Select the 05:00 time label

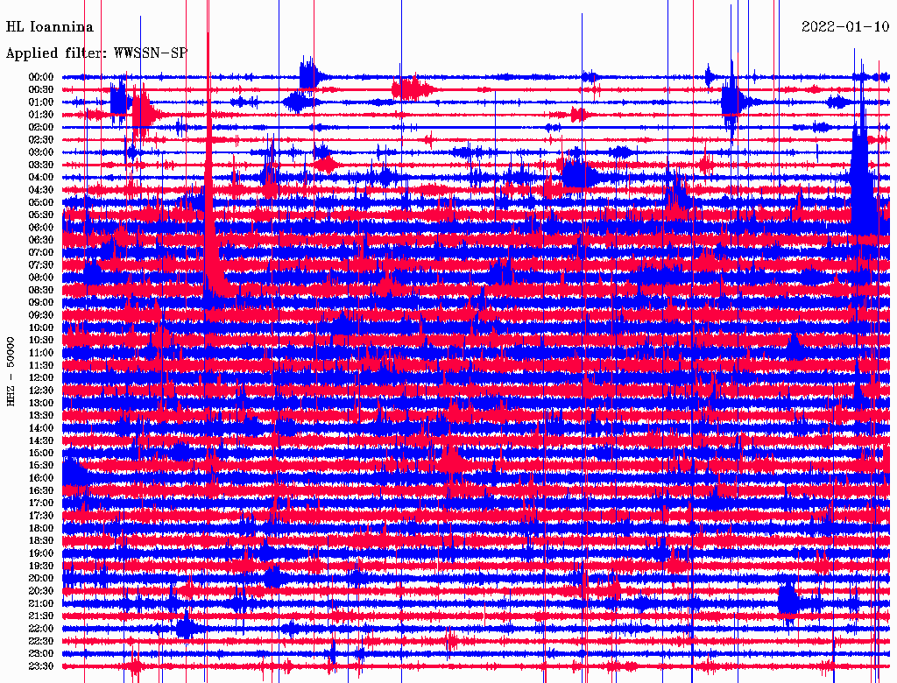pyautogui.click(x=41, y=202)
